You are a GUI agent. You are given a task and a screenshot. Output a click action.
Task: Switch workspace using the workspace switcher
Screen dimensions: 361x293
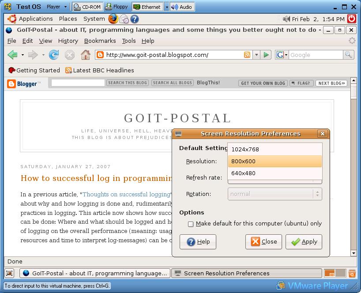point(335,273)
